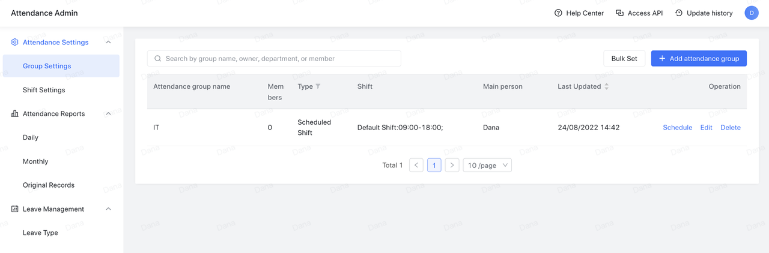The height and width of the screenshot is (253, 769).
Task: Go to Monthly attendance report
Action: [35, 161]
